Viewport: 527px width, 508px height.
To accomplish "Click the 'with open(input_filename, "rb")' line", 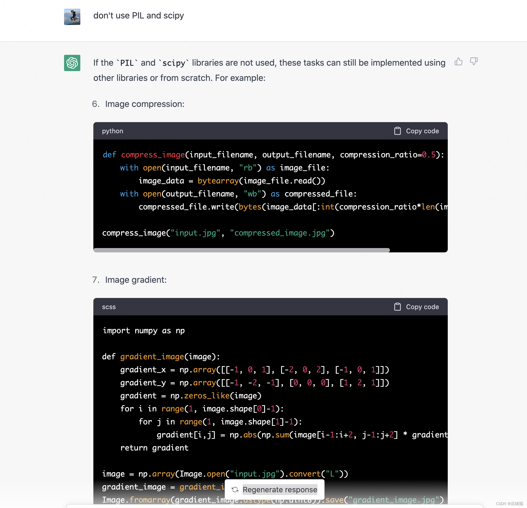I will (225, 168).
